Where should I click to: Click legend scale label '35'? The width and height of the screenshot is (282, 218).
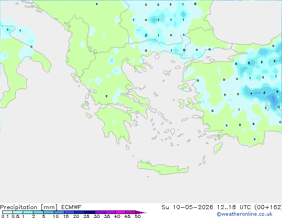tap(107, 216)
